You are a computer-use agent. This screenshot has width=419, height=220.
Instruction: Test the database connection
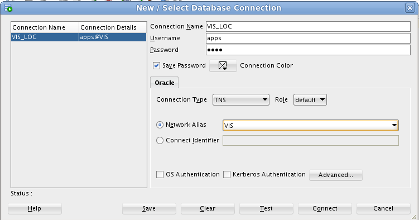[266, 208]
